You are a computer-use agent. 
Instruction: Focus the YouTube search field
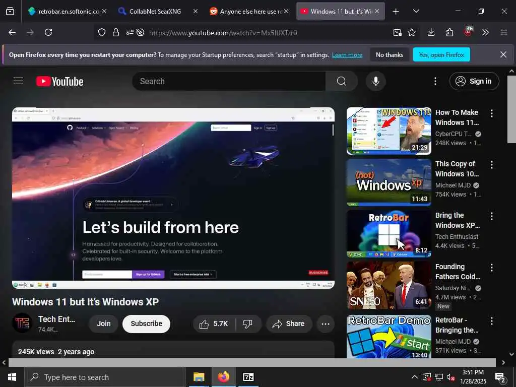pyautogui.click(x=229, y=81)
